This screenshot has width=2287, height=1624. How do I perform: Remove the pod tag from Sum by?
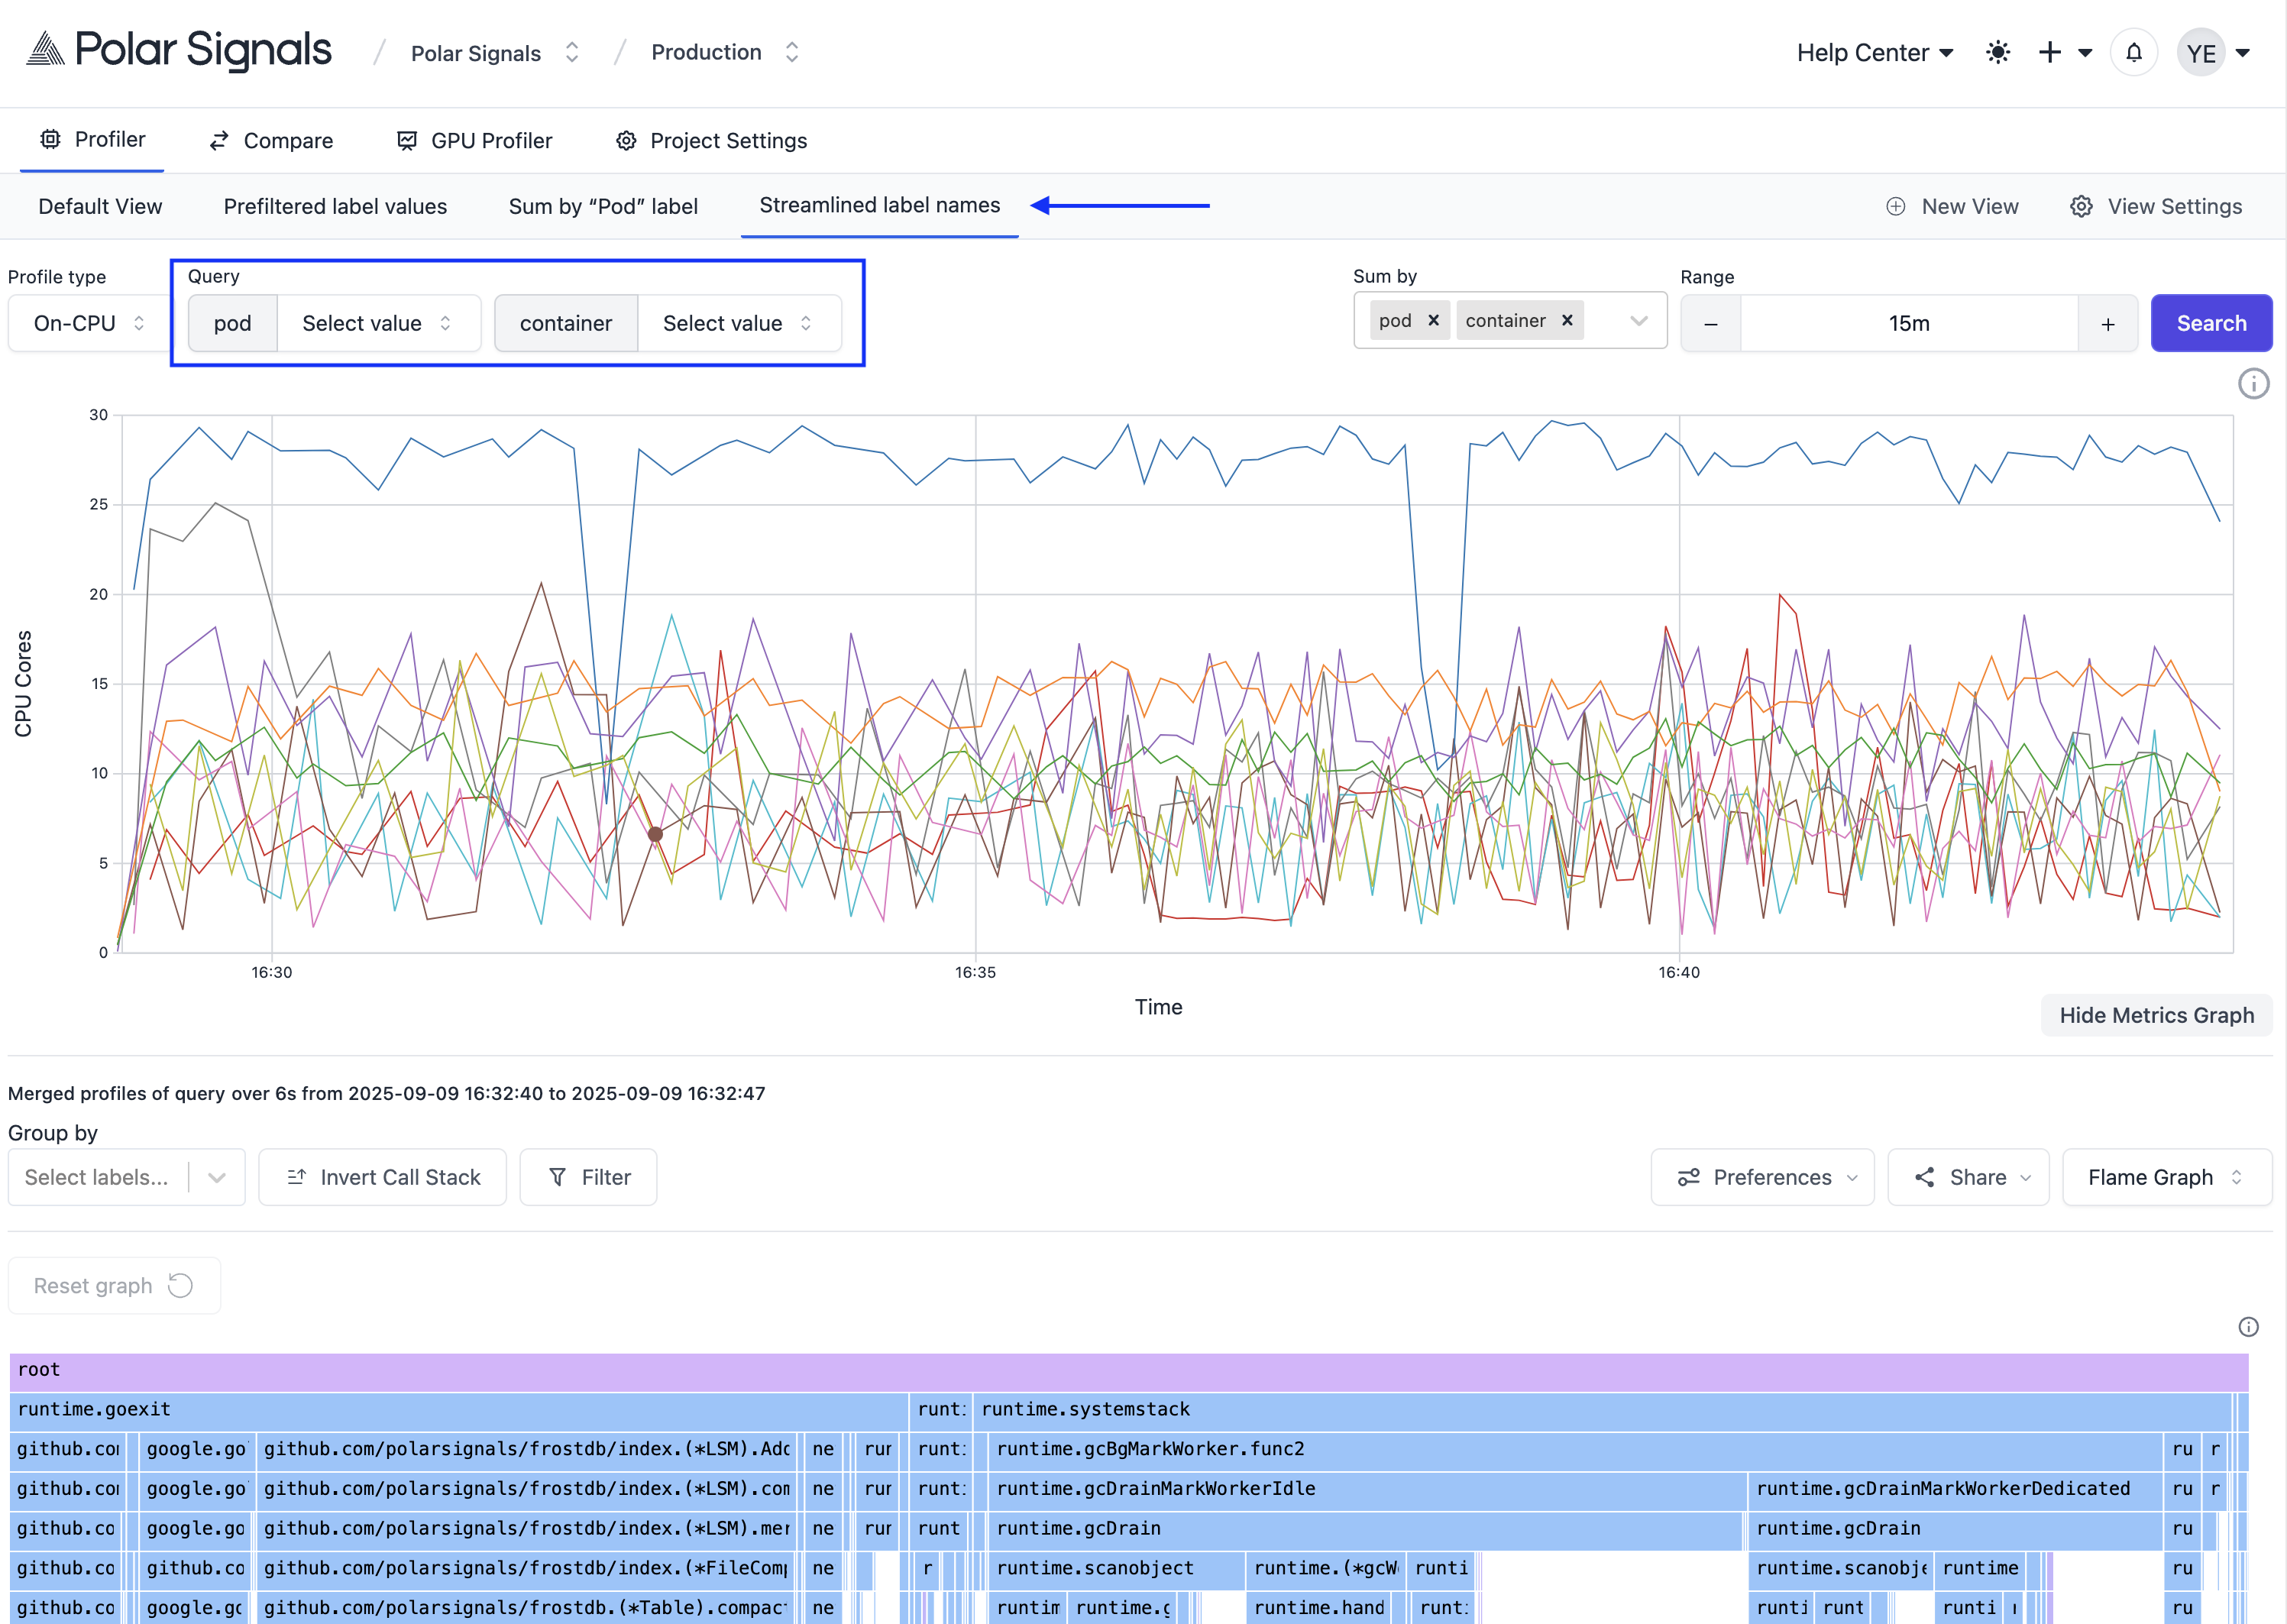[x=1433, y=321]
